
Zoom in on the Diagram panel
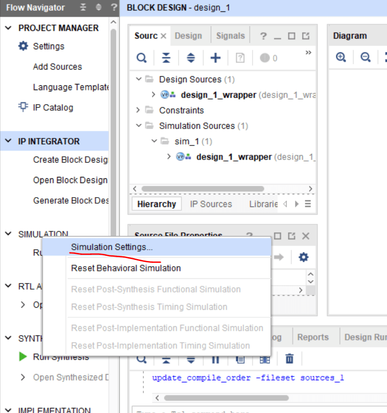pos(341,57)
